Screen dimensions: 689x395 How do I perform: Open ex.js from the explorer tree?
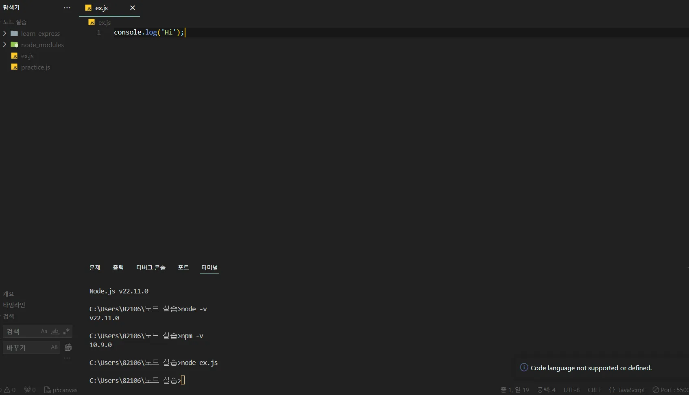coord(27,56)
